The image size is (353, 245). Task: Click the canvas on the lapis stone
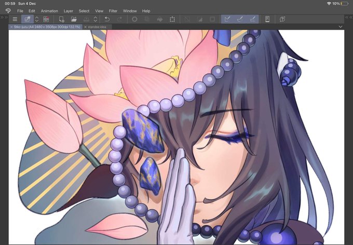point(143,132)
